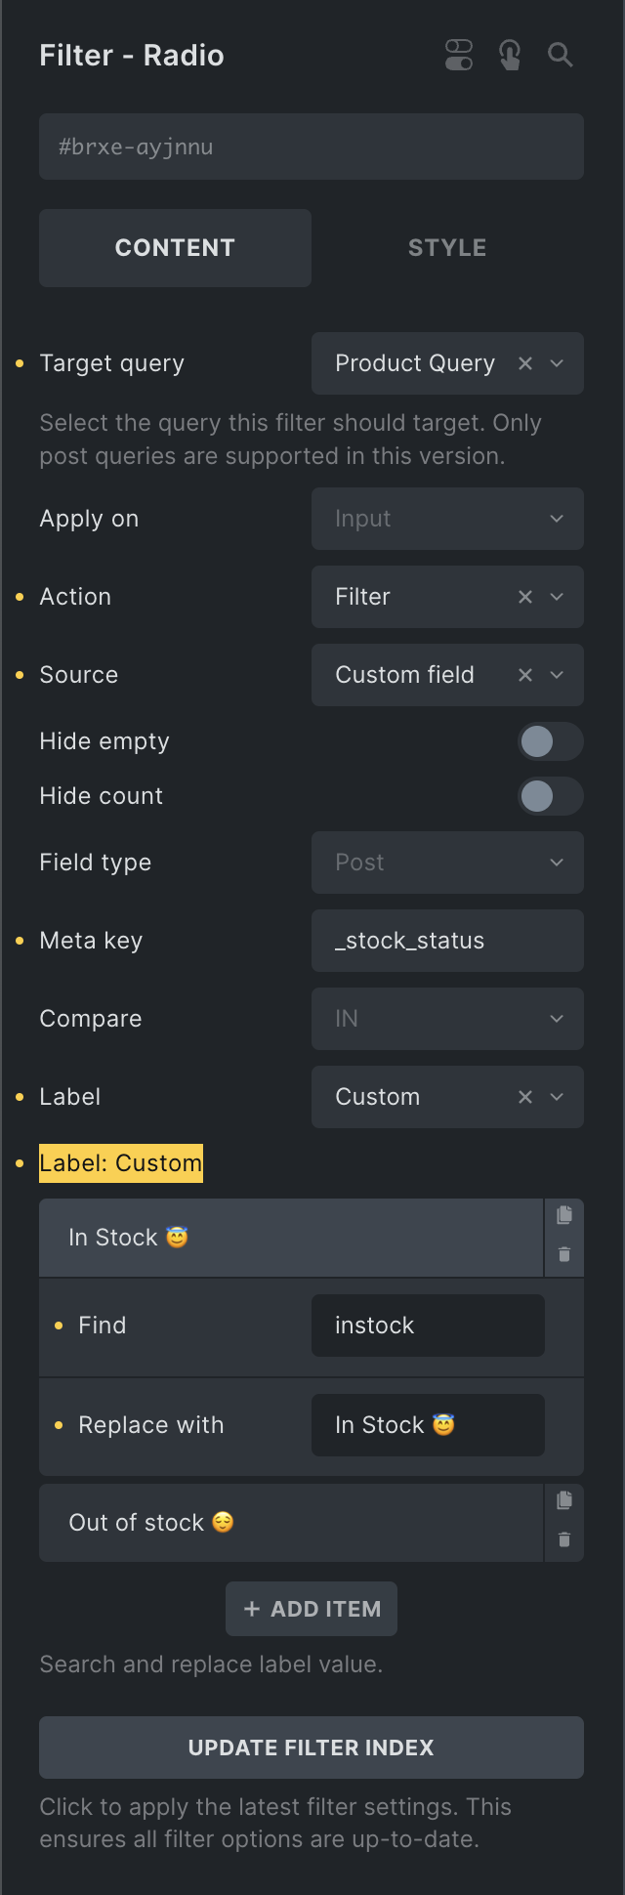Clear the Product Query target selection
Screen dimensions: 625x1895
525,363
